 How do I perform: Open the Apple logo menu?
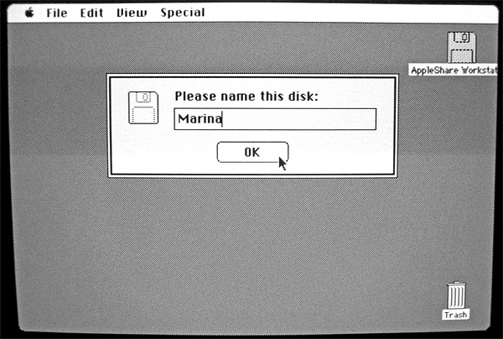(29, 13)
